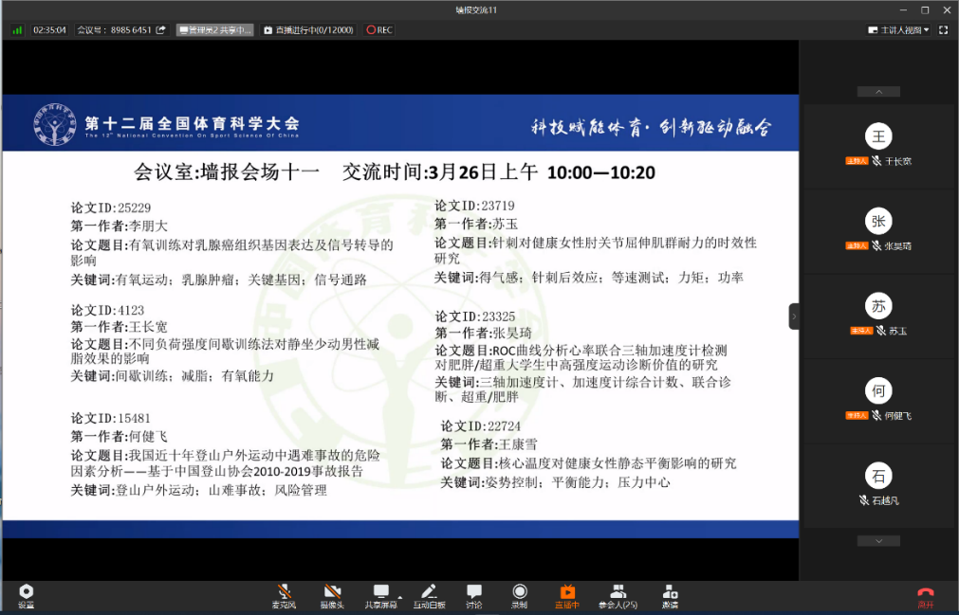Open 设置 (Settings) in bottom toolbar

(26, 595)
